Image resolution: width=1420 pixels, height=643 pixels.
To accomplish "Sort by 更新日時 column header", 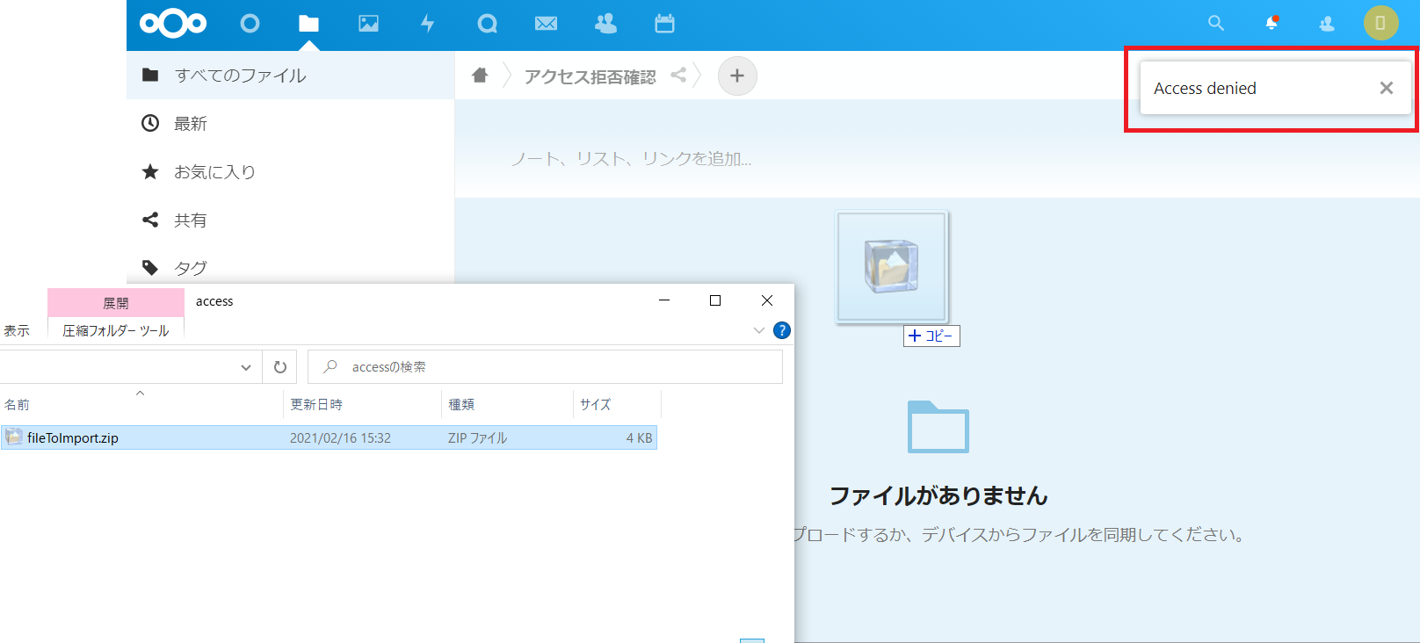I will tap(362, 404).
